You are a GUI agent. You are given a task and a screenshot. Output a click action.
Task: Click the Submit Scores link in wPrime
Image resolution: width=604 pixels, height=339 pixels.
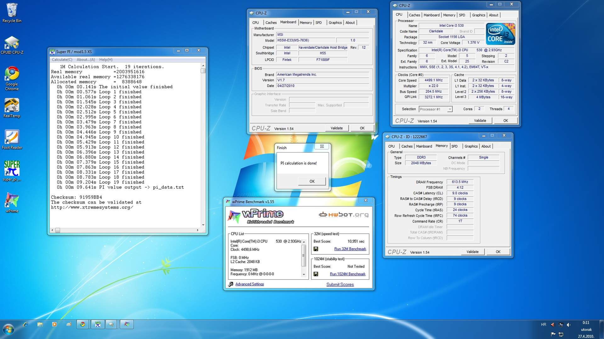pyautogui.click(x=340, y=285)
